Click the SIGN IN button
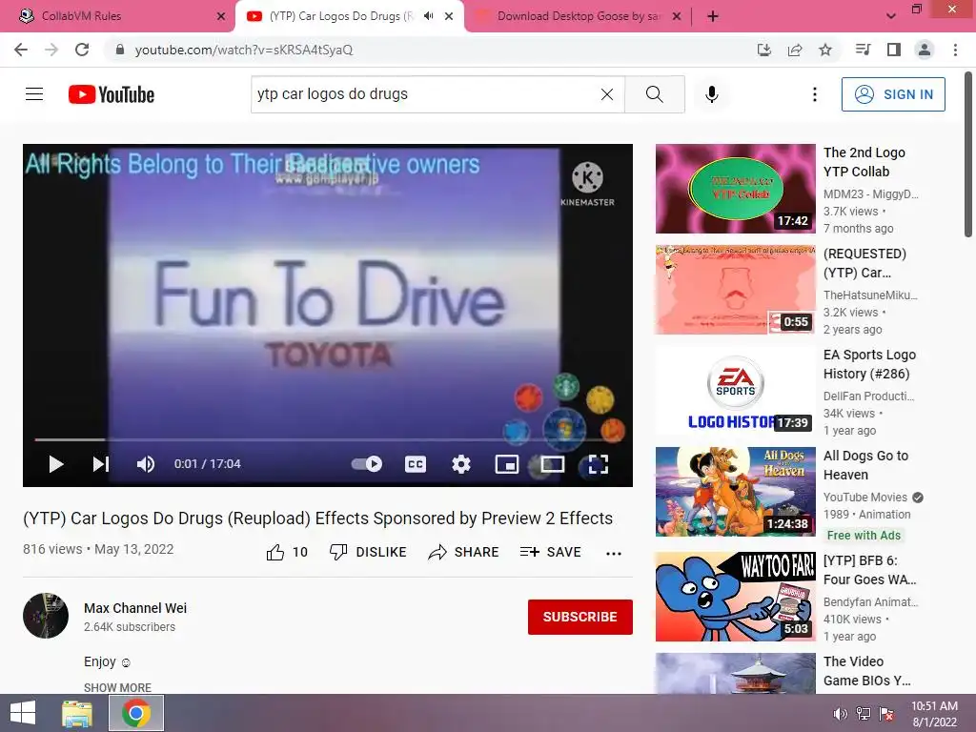This screenshot has width=976, height=732. click(x=893, y=94)
